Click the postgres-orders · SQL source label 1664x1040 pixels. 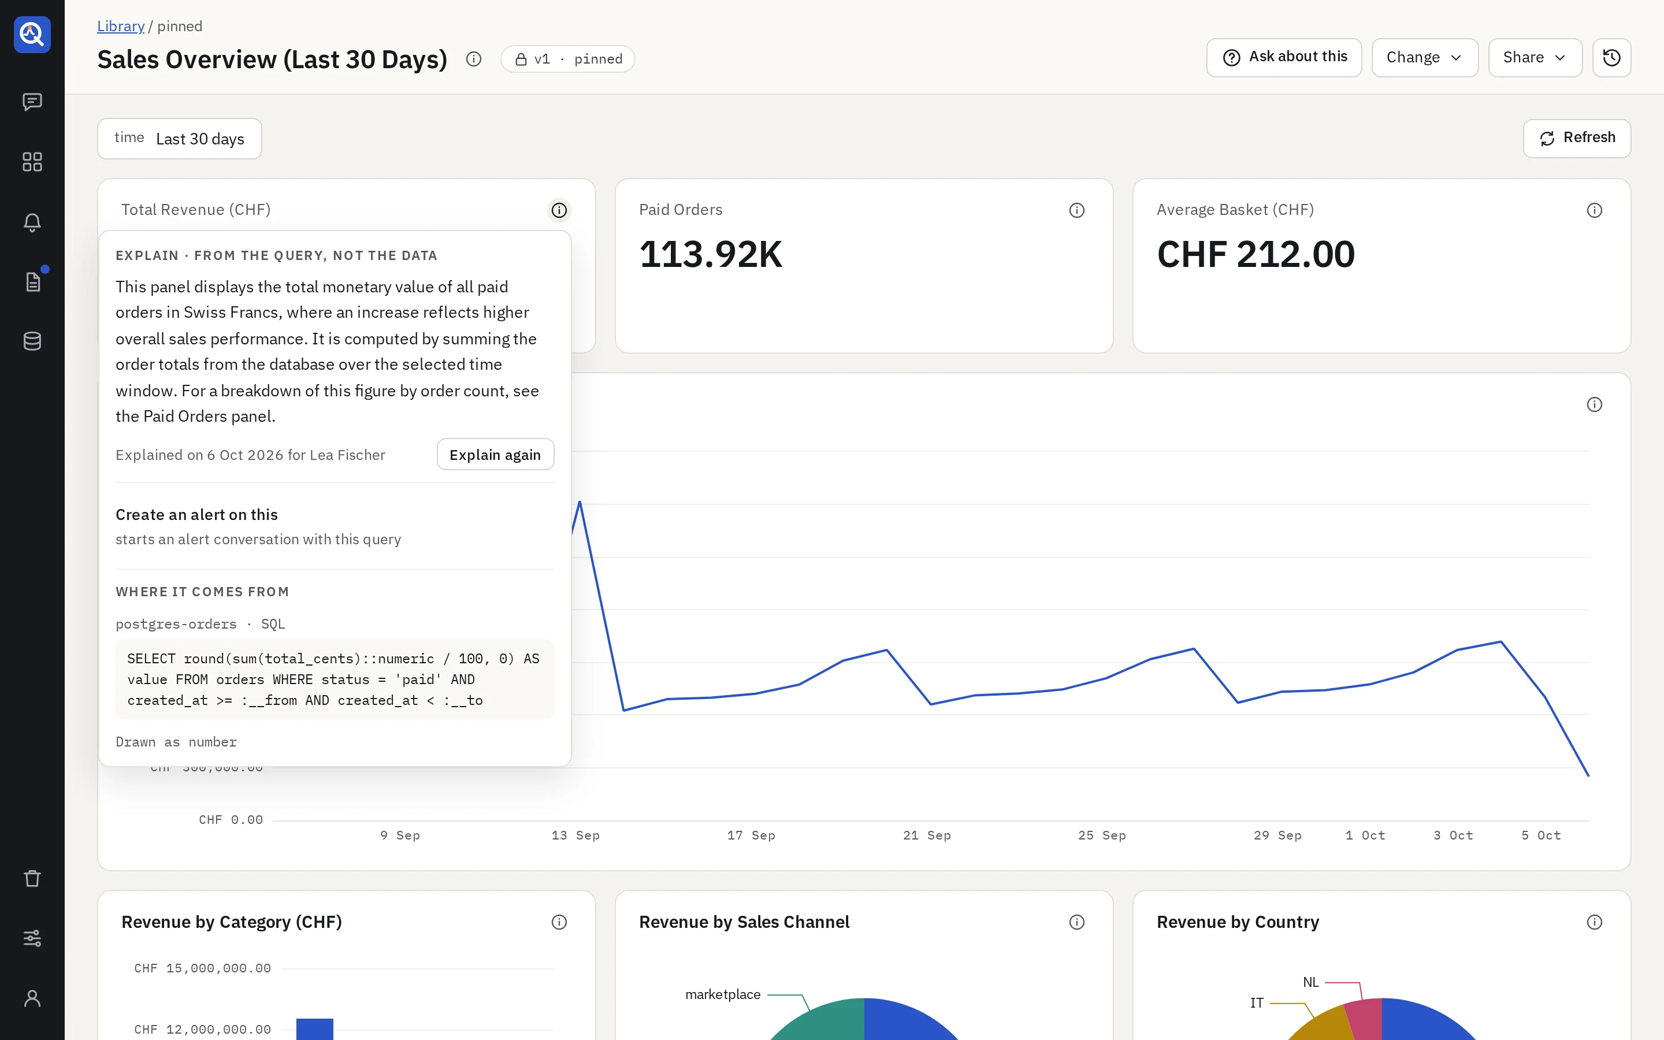click(x=200, y=624)
